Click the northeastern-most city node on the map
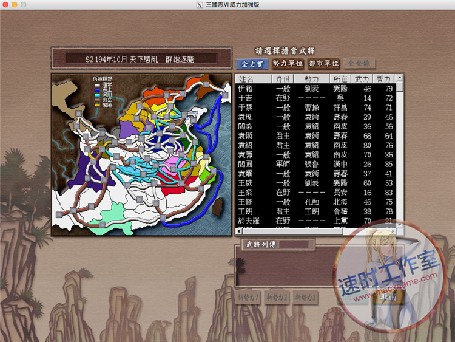455x342 pixels. pyautogui.click(x=225, y=95)
